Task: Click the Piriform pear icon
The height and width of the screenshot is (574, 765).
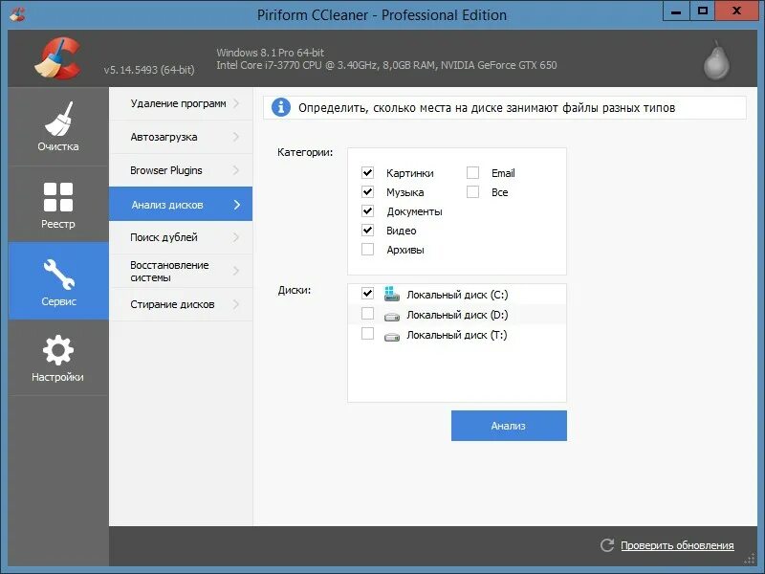Action: point(716,60)
